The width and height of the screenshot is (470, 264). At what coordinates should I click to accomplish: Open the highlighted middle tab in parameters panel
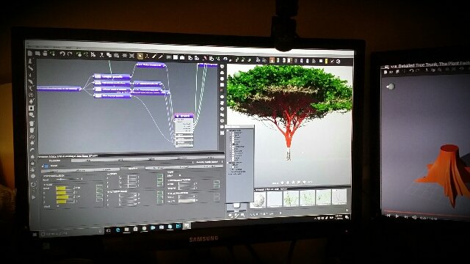click(132, 169)
